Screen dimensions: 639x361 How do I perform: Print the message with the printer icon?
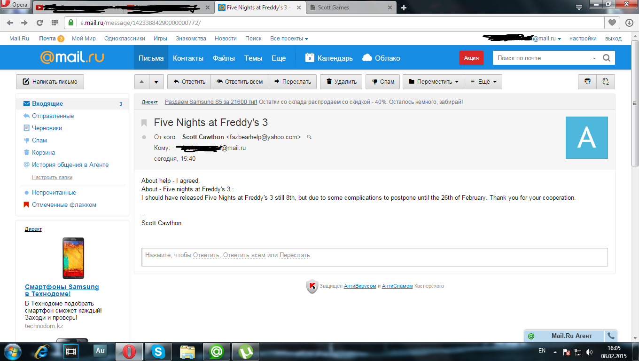[587, 82]
